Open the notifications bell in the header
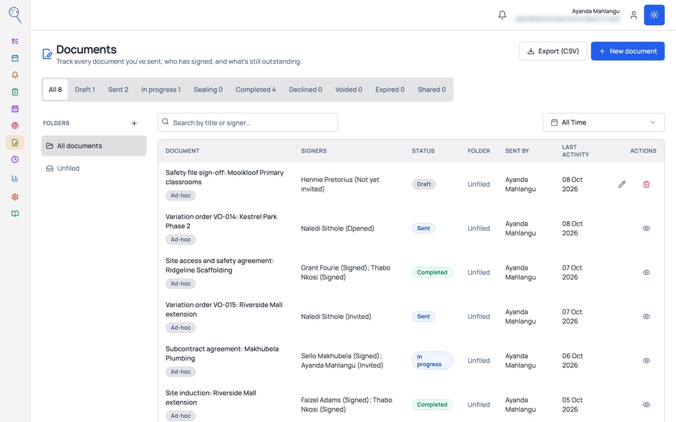676x422 pixels. pyautogui.click(x=502, y=15)
